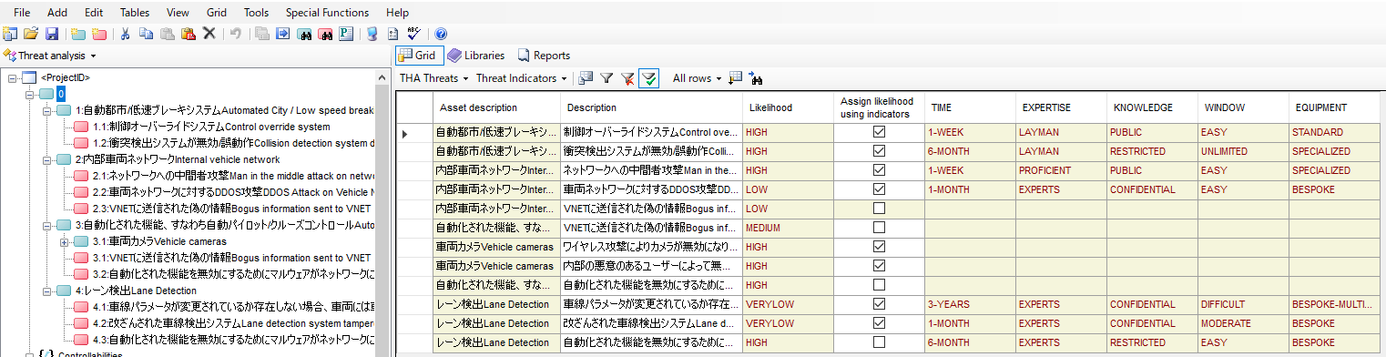Click the red binoculars find icon
The image size is (1386, 357).
click(x=325, y=34)
